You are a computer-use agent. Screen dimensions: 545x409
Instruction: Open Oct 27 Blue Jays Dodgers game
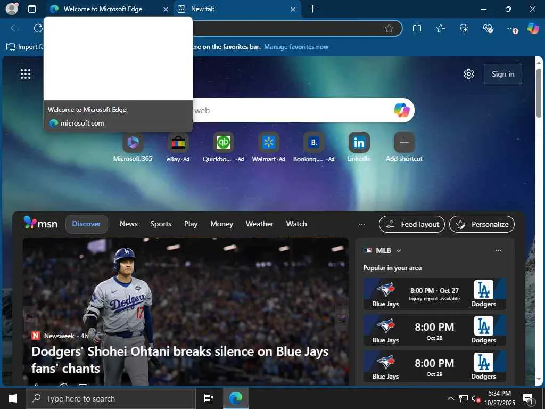(x=434, y=294)
